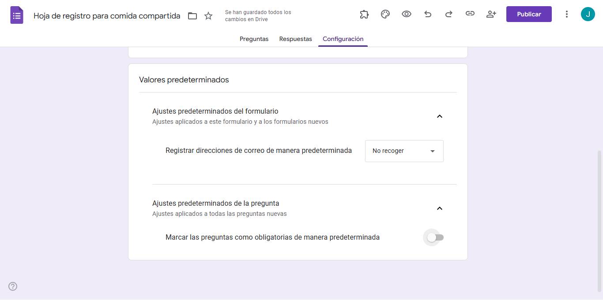Redo the last change
603x300 pixels.
tap(448, 14)
